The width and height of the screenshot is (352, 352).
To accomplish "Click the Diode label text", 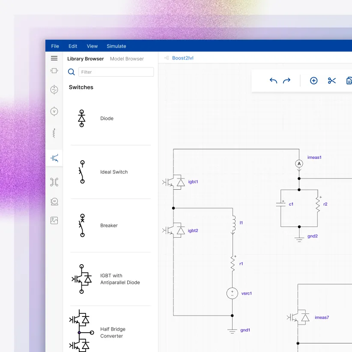I will (x=107, y=118).
